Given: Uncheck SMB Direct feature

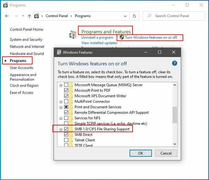Looking at the screenshot, I should point(66,135).
